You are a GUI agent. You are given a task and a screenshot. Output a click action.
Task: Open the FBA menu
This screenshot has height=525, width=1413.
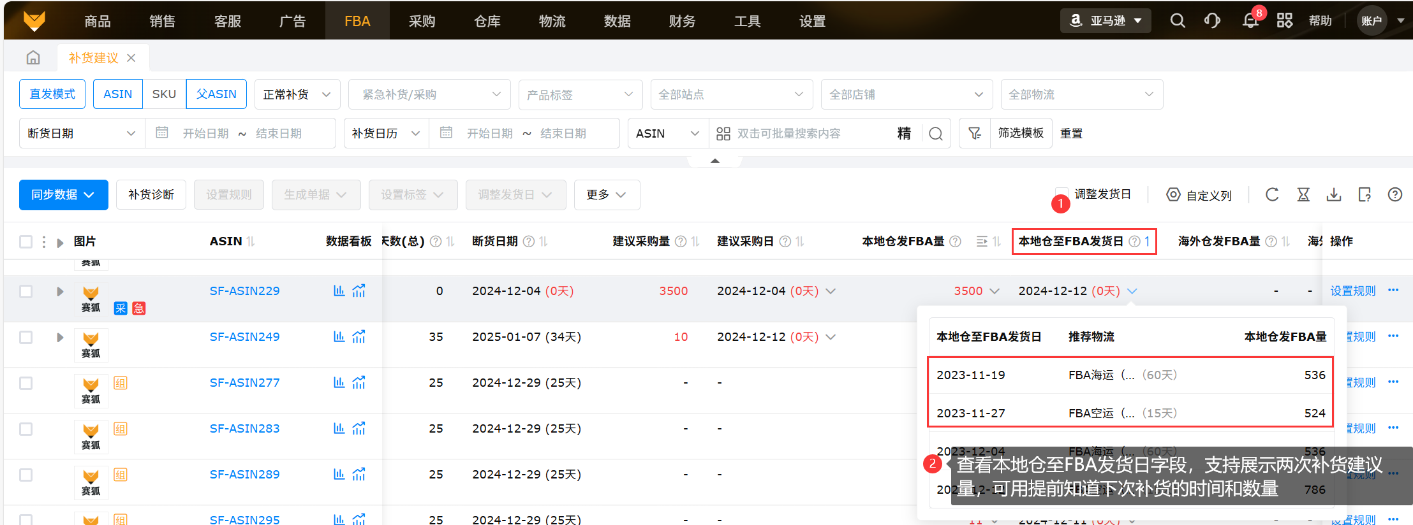click(x=357, y=21)
